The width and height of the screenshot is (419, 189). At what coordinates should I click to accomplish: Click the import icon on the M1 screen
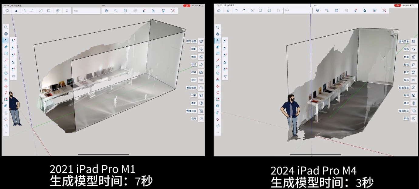[x=41, y=11]
